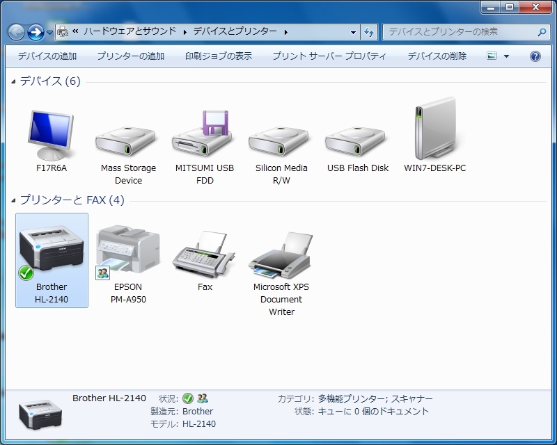Image resolution: width=557 pixels, height=445 pixels.
Task: Close the Devices and Printers window
Action: [535, 7]
